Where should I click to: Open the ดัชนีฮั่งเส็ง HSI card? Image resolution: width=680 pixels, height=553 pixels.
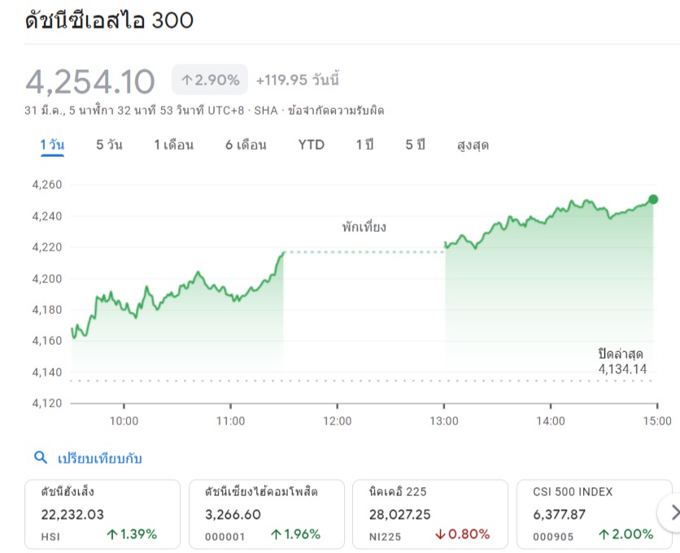pyautogui.click(x=102, y=515)
